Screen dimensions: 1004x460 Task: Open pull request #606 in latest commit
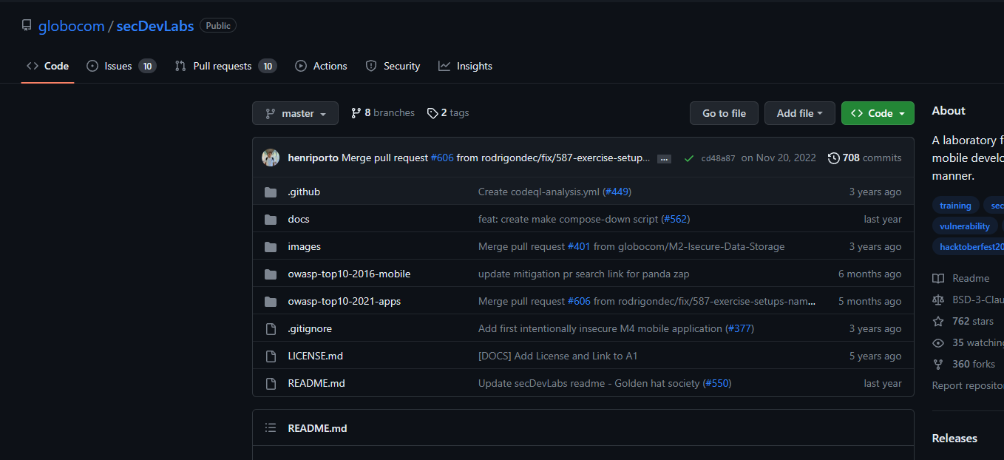coord(442,158)
